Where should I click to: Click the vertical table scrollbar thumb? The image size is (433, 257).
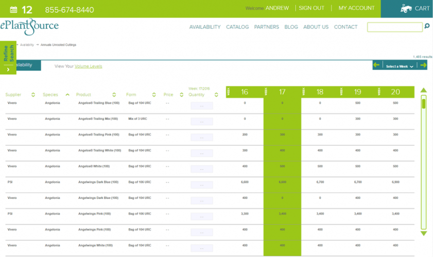(x=424, y=104)
